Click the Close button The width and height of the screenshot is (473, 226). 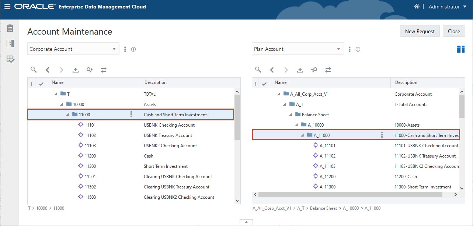tap(454, 31)
